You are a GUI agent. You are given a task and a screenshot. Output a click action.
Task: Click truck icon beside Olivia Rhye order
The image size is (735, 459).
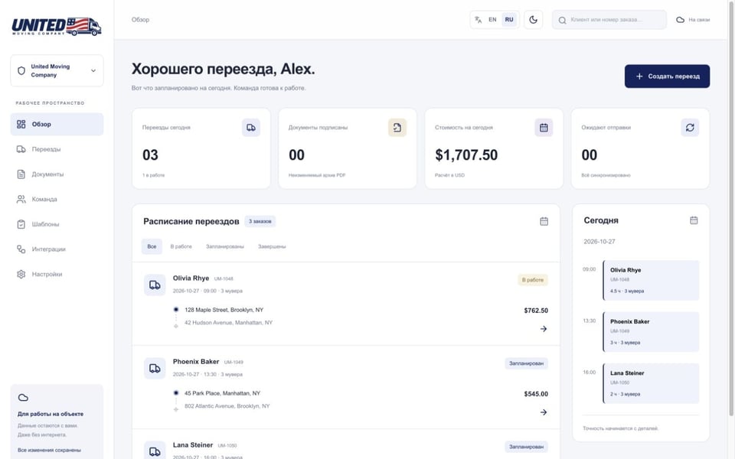click(155, 285)
